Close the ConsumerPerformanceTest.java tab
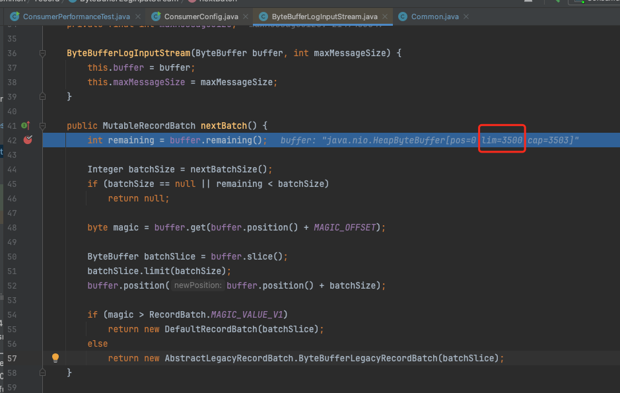This screenshot has height=393, width=620. click(x=139, y=16)
